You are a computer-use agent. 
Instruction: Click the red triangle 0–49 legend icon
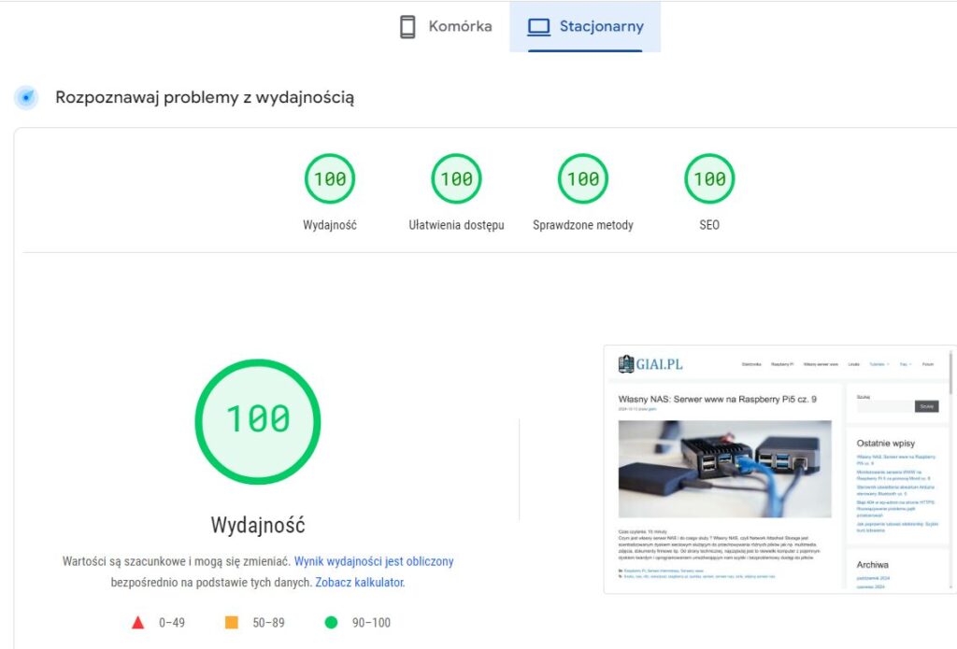coord(138,622)
